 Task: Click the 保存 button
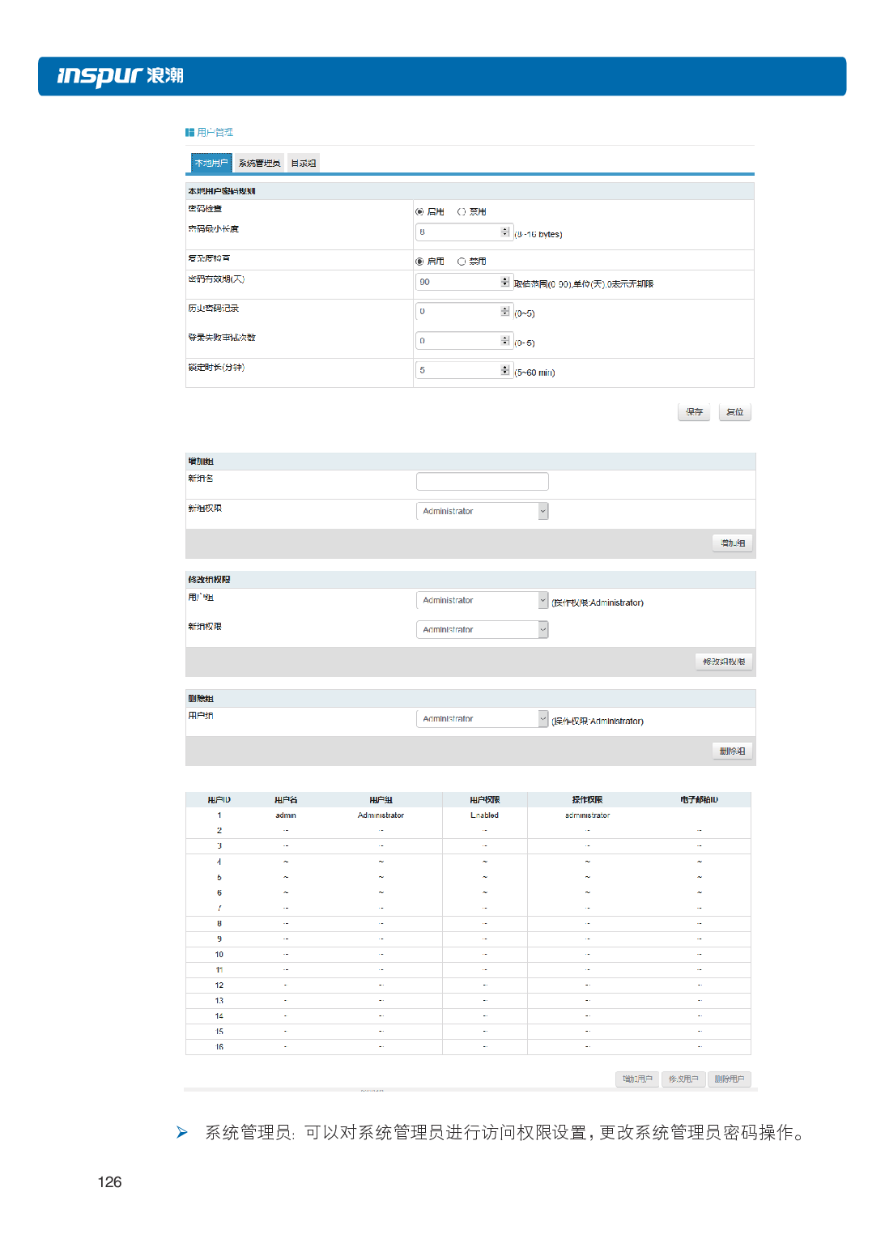click(694, 412)
